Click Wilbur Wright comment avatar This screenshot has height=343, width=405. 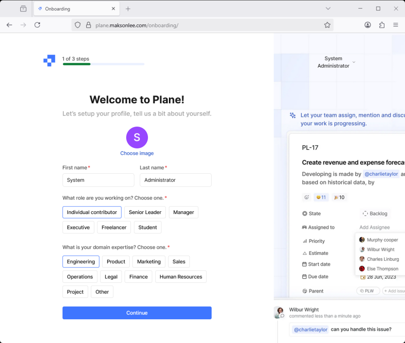pos(280,312)
